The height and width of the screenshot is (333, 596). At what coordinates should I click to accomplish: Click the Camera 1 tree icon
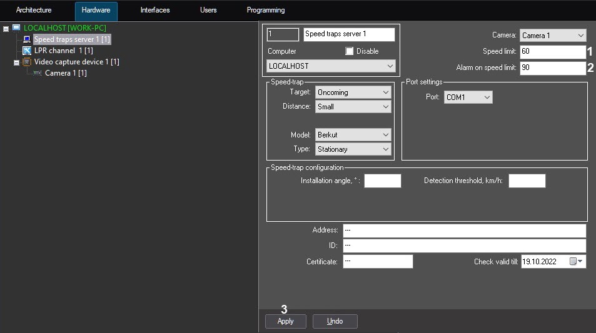[38, 73]
